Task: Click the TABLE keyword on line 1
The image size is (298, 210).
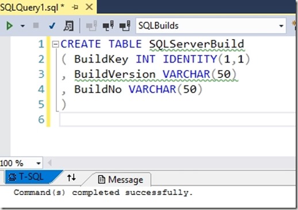Action: [125, 44]
